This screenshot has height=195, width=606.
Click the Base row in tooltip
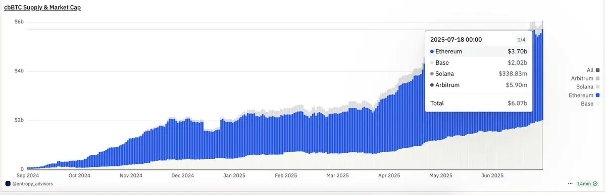[478, 63]
